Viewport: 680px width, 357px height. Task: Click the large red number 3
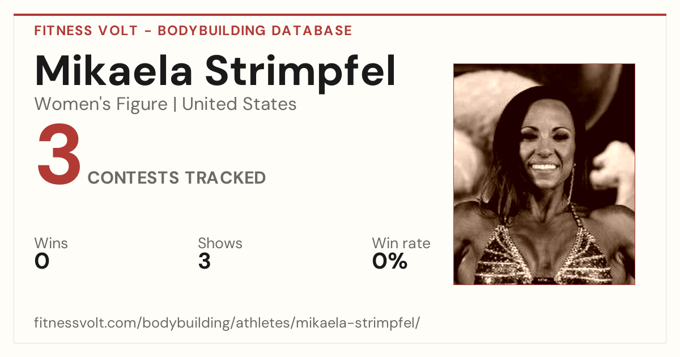[59, 156]
